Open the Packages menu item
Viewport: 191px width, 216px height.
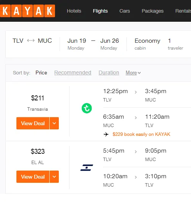pos(152,11)
